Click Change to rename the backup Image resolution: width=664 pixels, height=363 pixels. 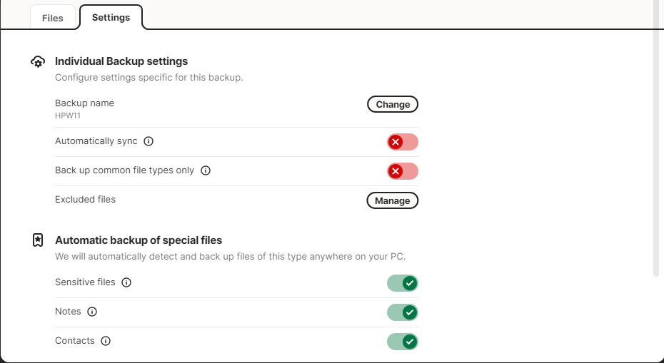point(393,104)
